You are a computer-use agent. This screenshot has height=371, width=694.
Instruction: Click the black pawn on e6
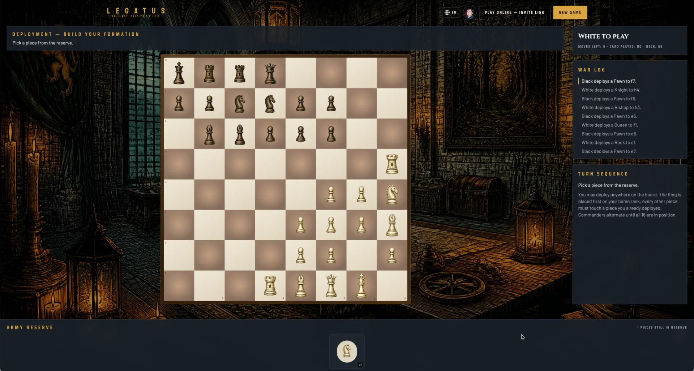[x=301, y=134]
